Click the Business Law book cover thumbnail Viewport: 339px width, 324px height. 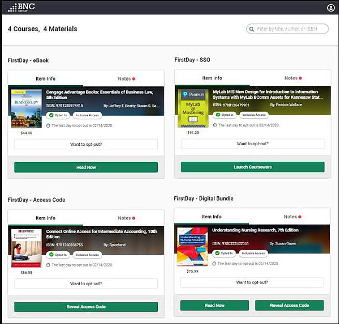coord(26,109)
